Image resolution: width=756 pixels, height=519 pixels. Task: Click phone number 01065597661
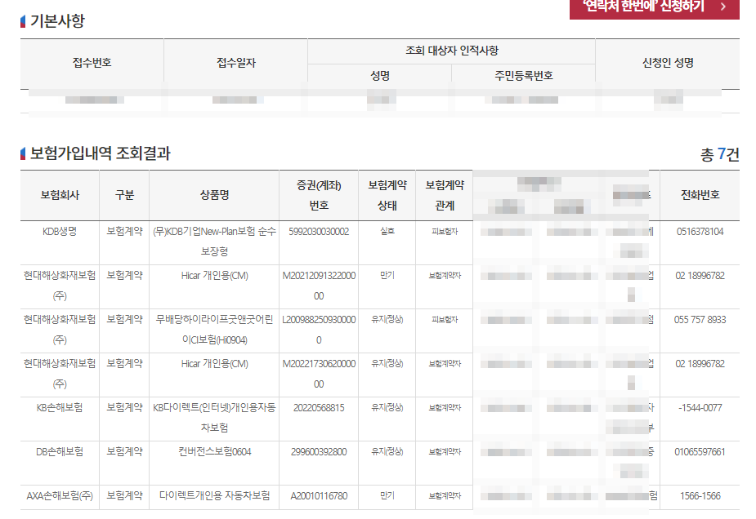(700, 451)
